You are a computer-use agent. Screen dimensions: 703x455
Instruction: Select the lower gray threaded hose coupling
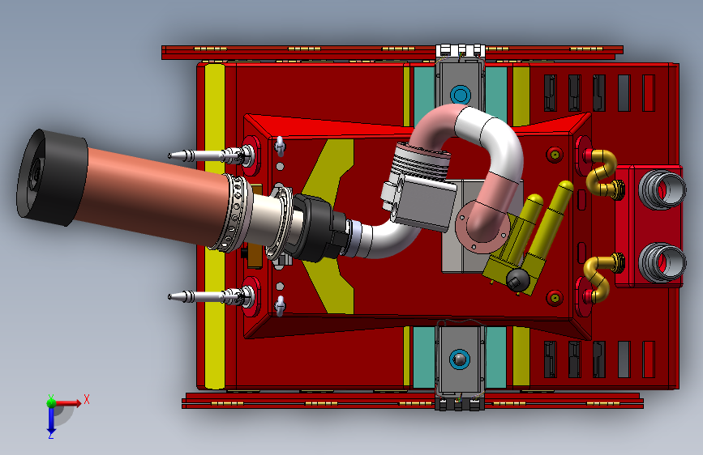(x=662, y=262)
